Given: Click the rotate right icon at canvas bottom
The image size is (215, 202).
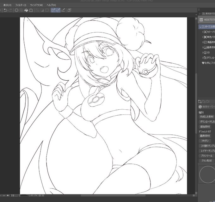Looking at the screenshot, I should [x=36, y=196].
